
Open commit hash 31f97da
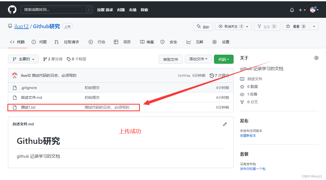coord(184,76)
